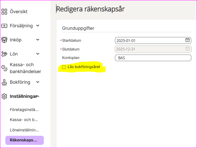Expand the Försäljning menu chevron
197x148 pixels.
pyautogui.click(x=38, y=26)
